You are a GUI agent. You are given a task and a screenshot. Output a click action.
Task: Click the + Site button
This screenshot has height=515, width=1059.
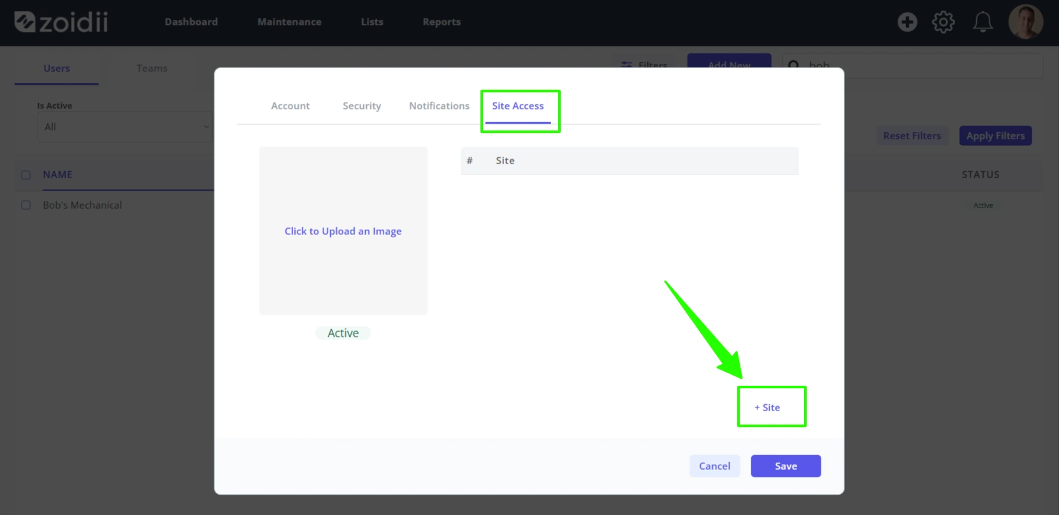coord(767,407)
